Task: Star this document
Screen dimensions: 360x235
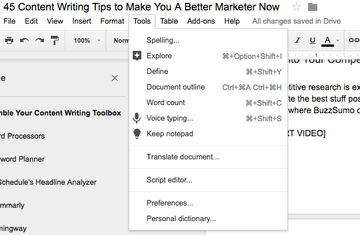Action: (297, 7)
